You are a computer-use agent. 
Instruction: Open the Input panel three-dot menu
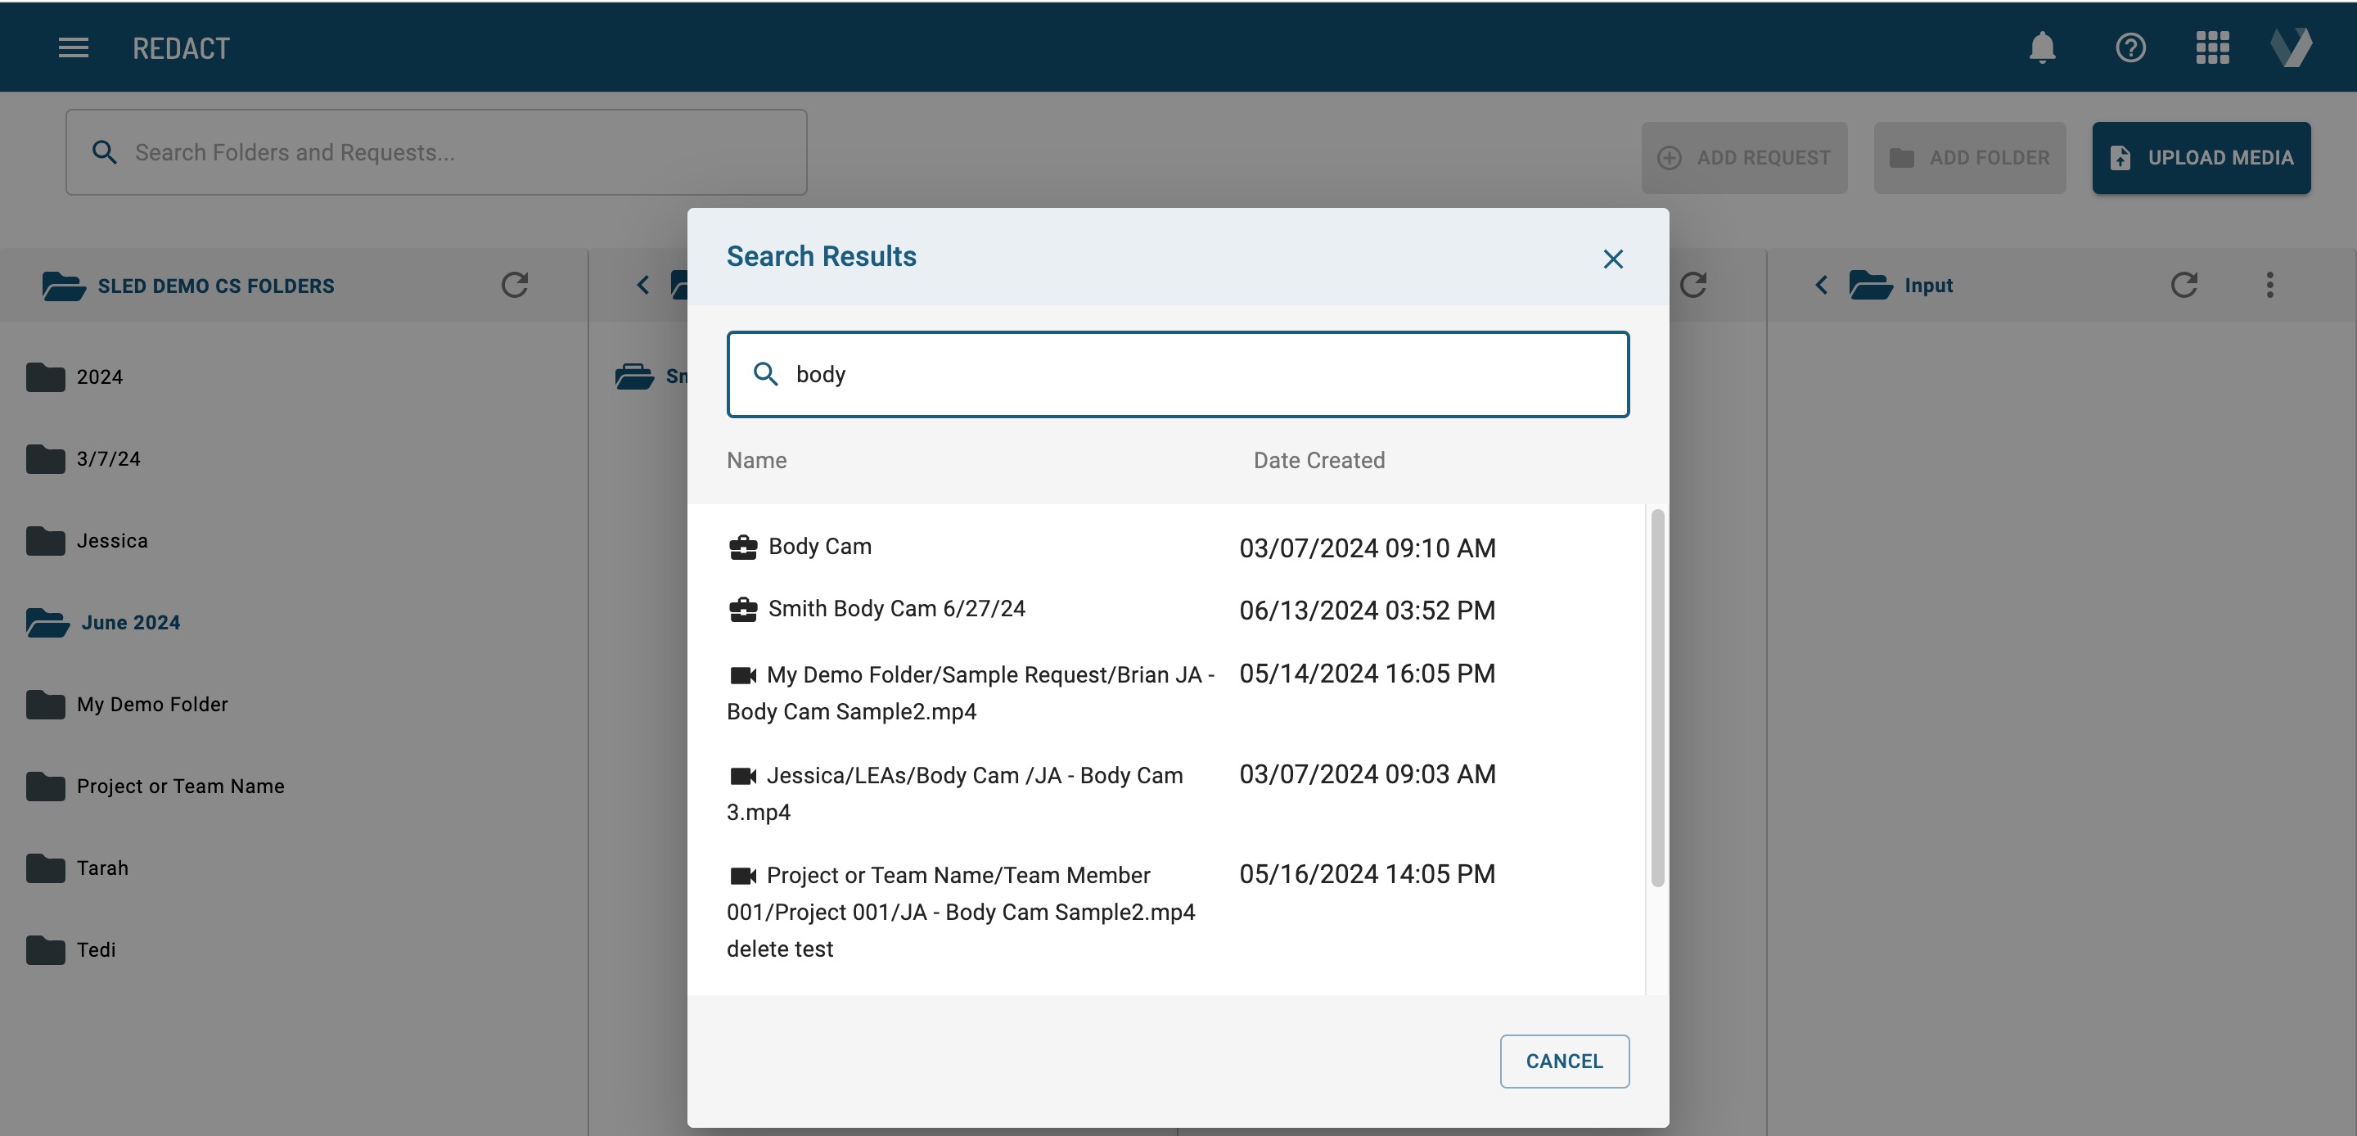tap(2269, 285)
